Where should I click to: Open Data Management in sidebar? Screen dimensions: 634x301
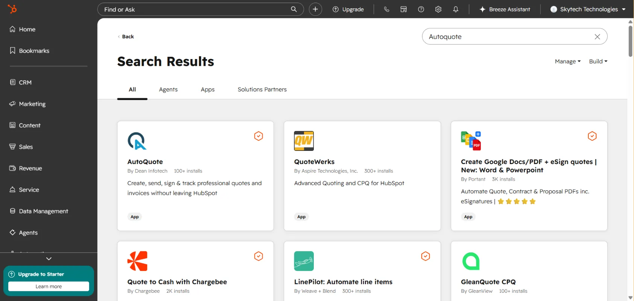pyautogui.click(x=39, y=211)
